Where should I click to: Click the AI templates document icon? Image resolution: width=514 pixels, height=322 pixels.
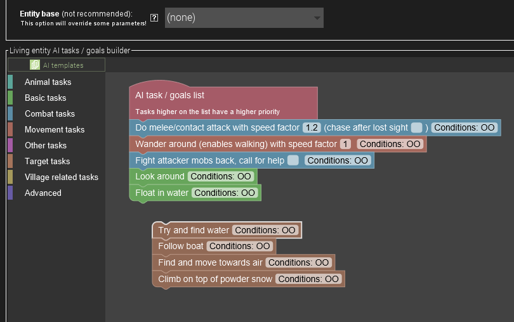click(35, 65)
